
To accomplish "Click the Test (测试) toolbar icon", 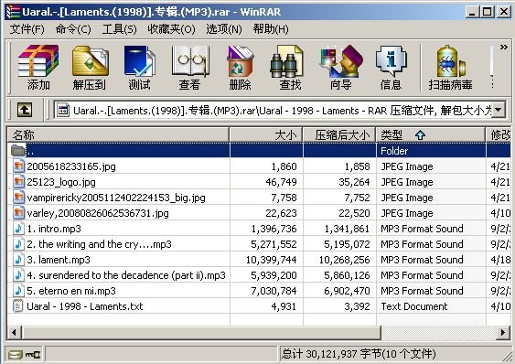I will (139, 61).
